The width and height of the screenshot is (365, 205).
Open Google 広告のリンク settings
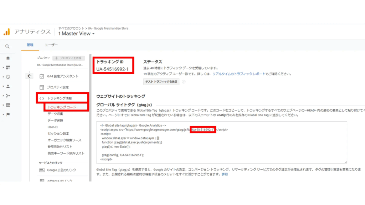pyautogui.click(x=62, y=170)
